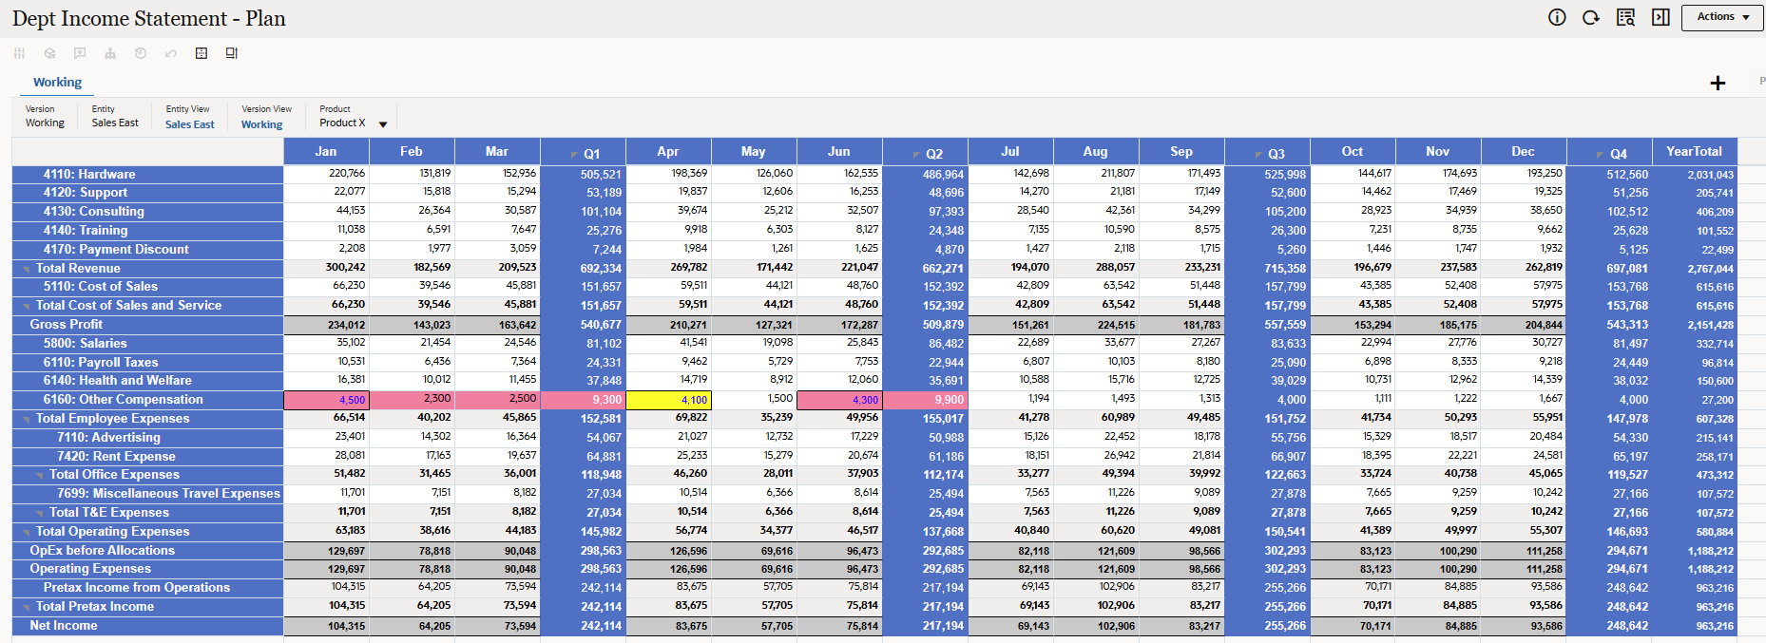The width and height of the screenshot is (1766, 643).
Task: Select the Working tab
Action: point(57,83)
